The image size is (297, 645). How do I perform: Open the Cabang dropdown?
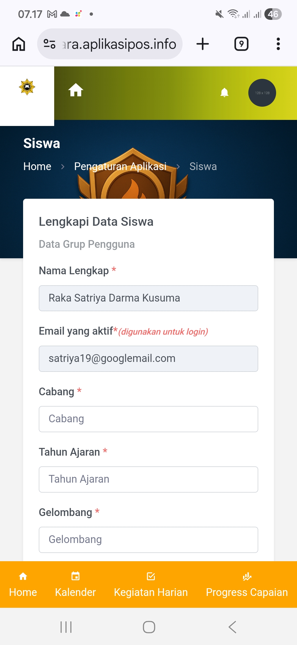point(148,419)
